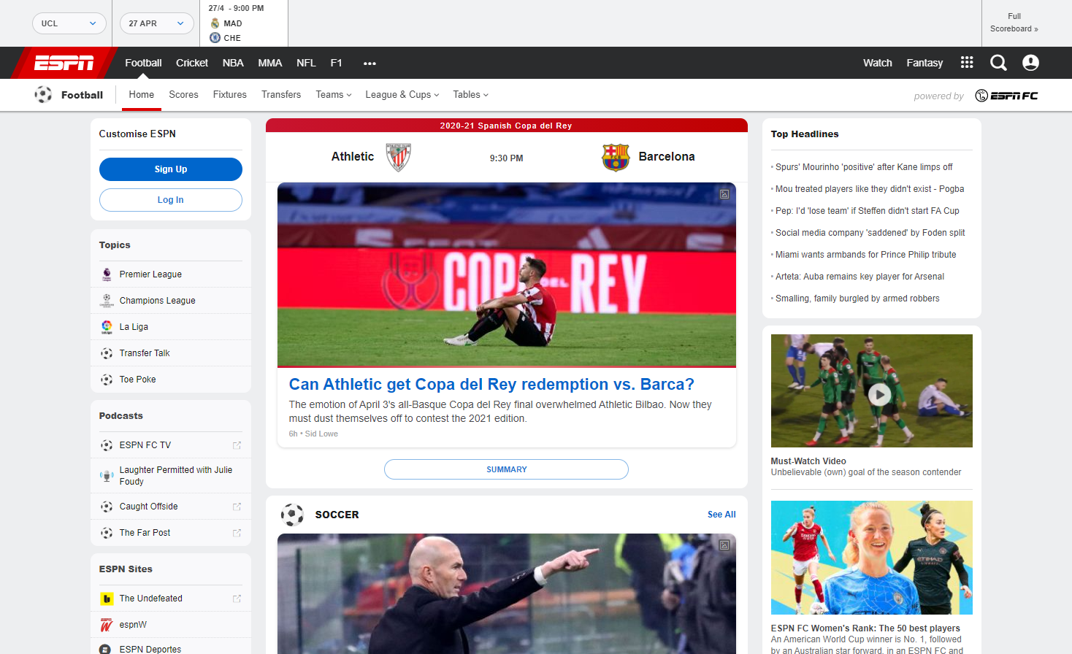
Task: Click the Transfer Talk ball icon
Action: (x=107, y=353)
